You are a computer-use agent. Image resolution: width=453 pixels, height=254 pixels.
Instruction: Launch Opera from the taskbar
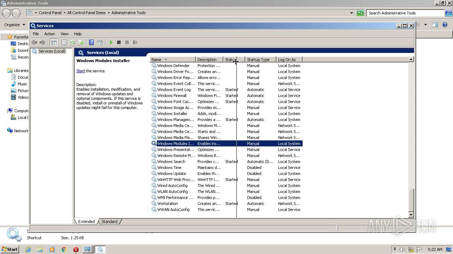pyautogui.click(x=76, y=249)
